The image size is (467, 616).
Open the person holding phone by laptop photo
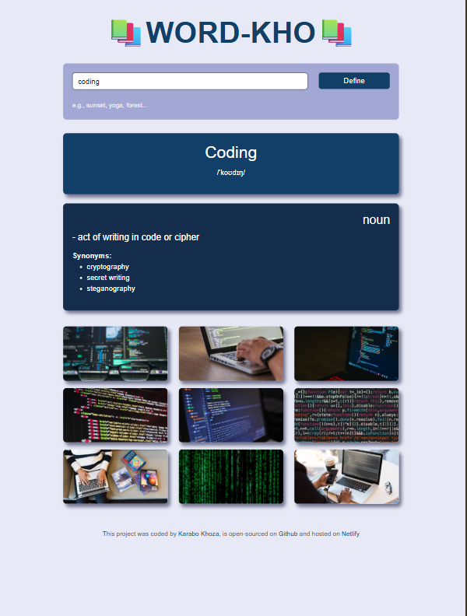346,476
